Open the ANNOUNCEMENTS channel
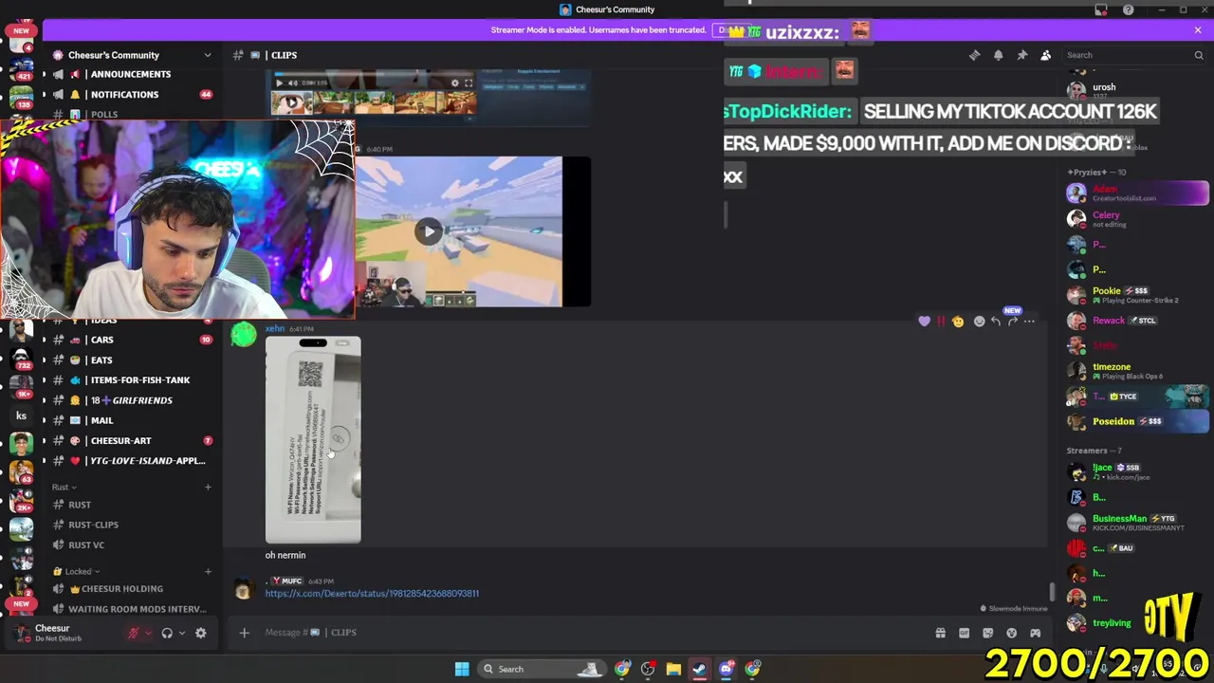Image resolution: width=1214 pixels, height=683 pixels. [130, 74]
